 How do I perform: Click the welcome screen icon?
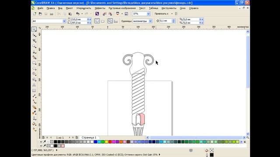coord(126,14)
